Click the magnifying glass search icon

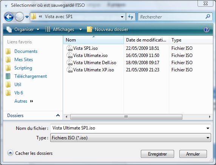[208, 17]
